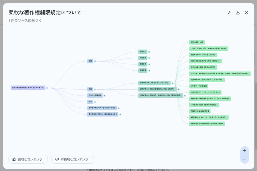Collapse the root node's expand arrow
The height and width of the screenshot is (171, 257).
point(47,88)
